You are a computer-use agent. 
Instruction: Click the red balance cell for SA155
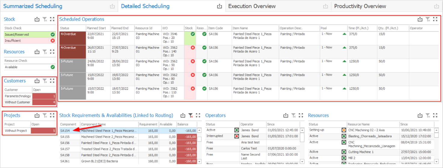pos(187,137)
